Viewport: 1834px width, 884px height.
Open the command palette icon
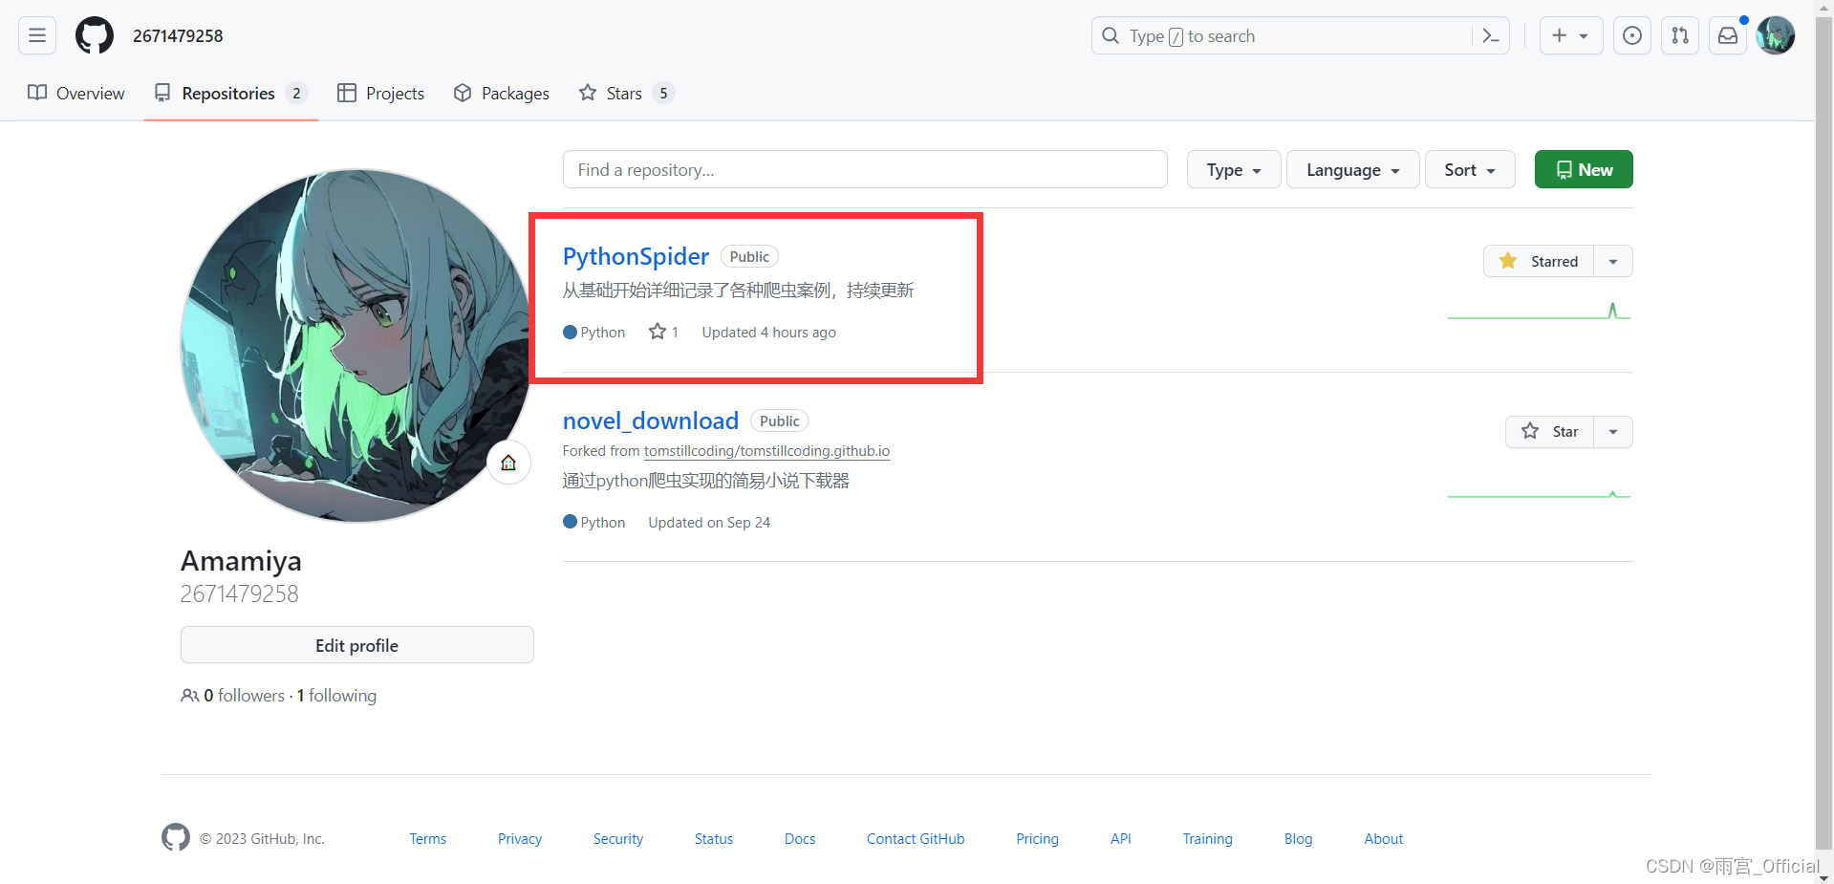click(1490, 35)
